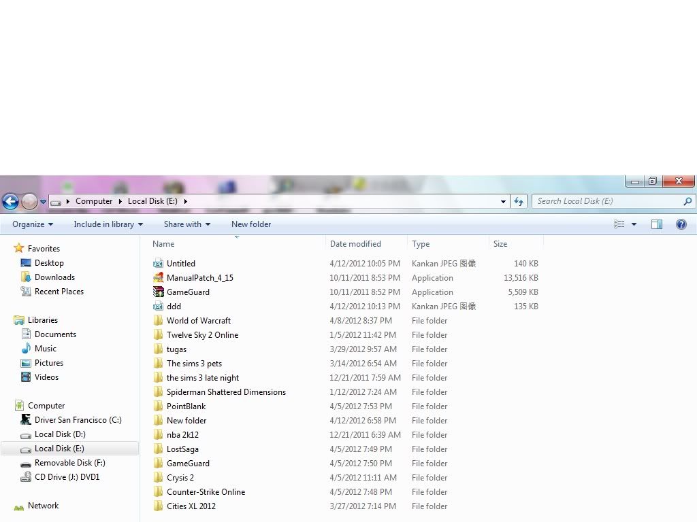
Task: Open the address bar history dropdown
Action: coord(503,201)
